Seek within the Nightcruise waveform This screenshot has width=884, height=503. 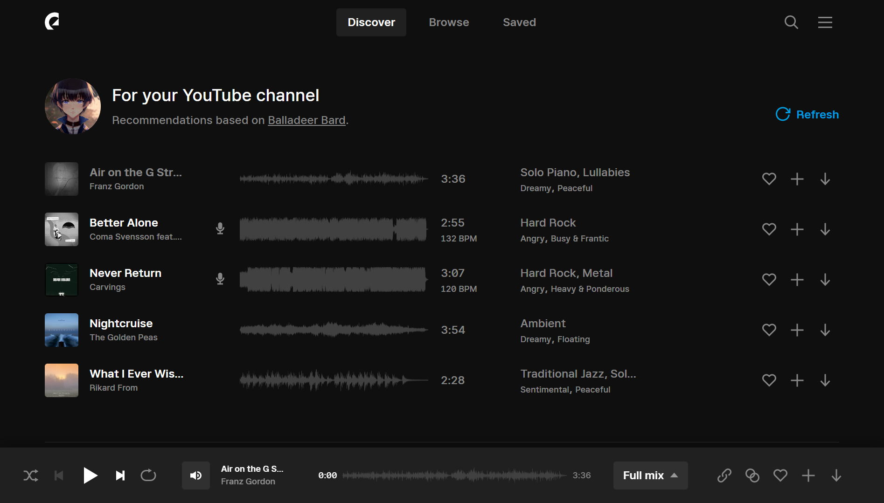coord(334,330)
